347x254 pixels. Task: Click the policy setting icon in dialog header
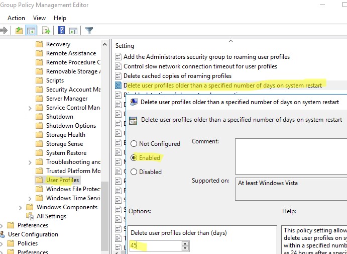pyautogui.click(x=133, y=120)
